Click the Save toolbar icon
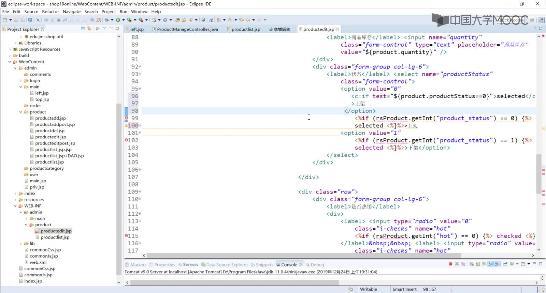The width and height of the screenshot is (546, 293). coord(16,20)
